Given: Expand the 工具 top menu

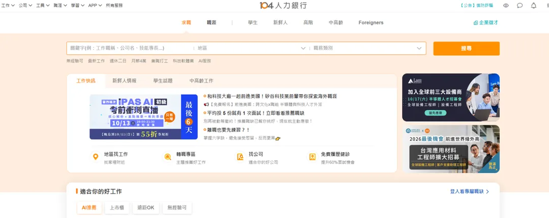Looking at the screenshot, I should tap(43, 6).
